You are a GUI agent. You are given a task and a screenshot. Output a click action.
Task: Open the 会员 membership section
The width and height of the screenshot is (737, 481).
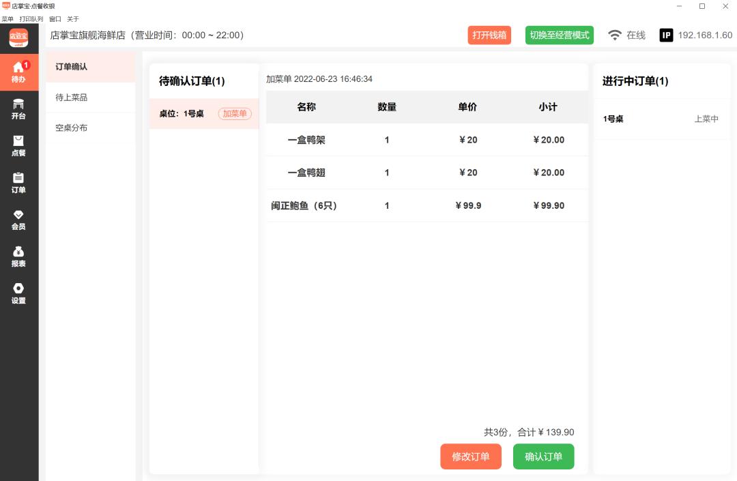pos(18,220)
